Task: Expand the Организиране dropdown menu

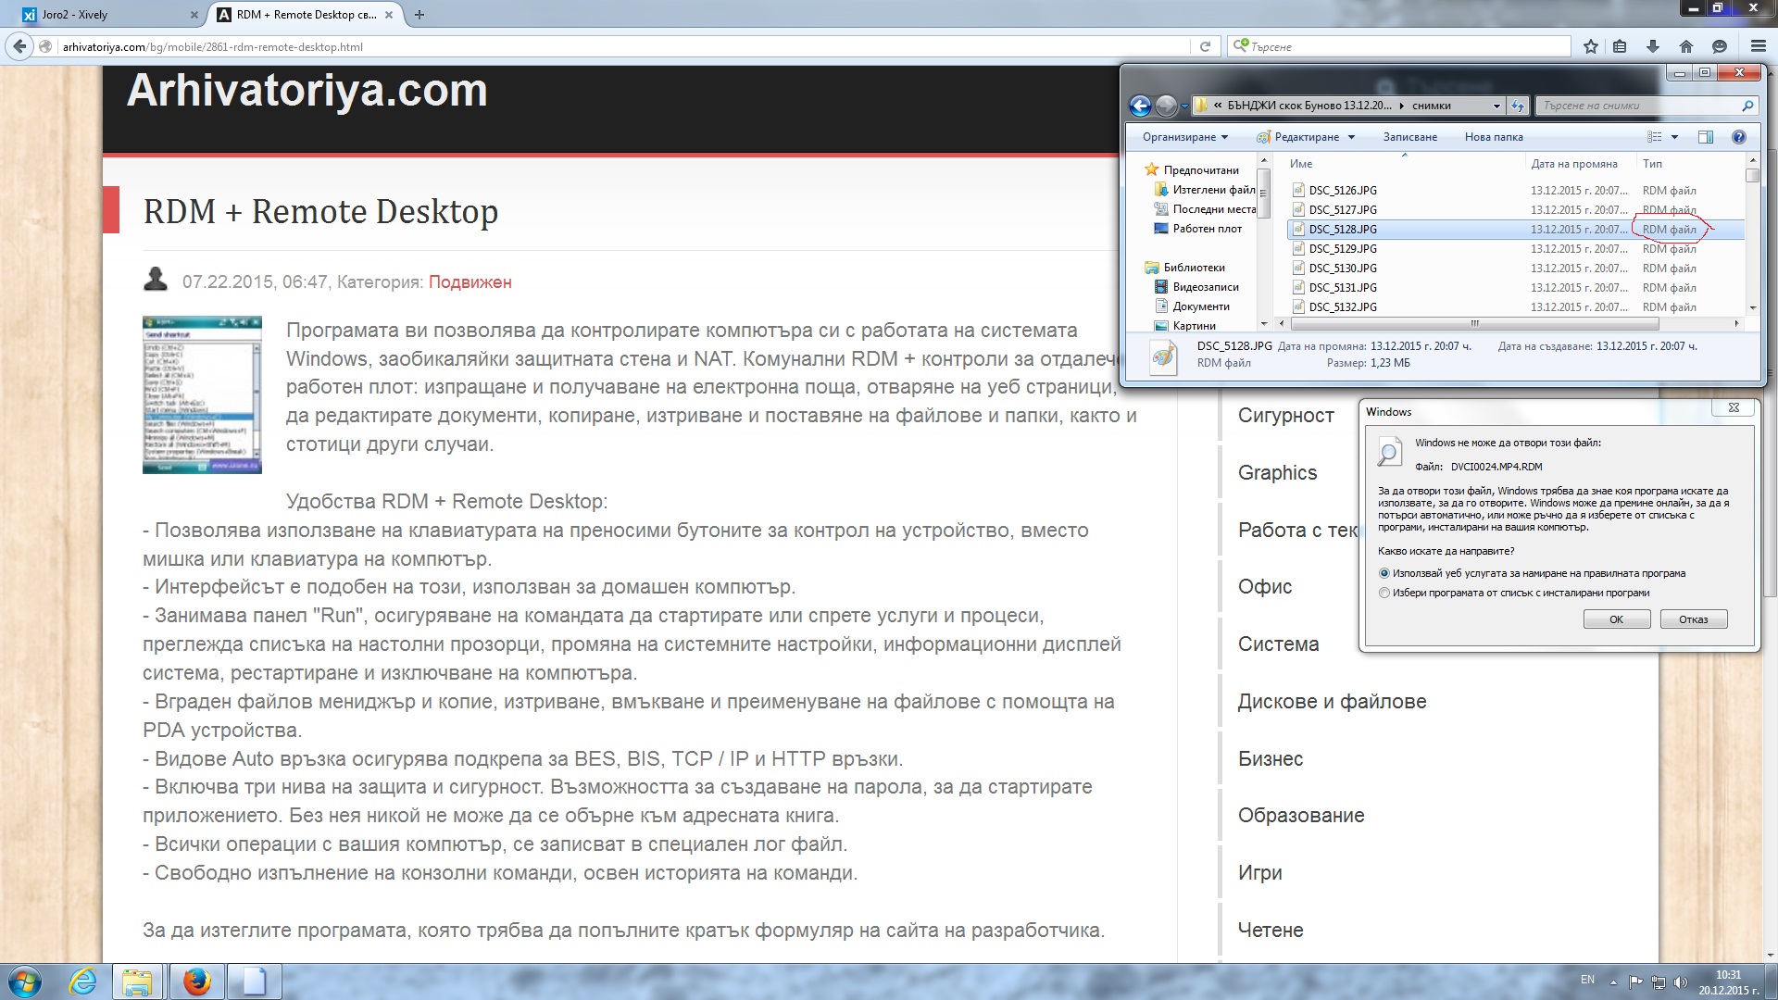Action: (1184, 137)
